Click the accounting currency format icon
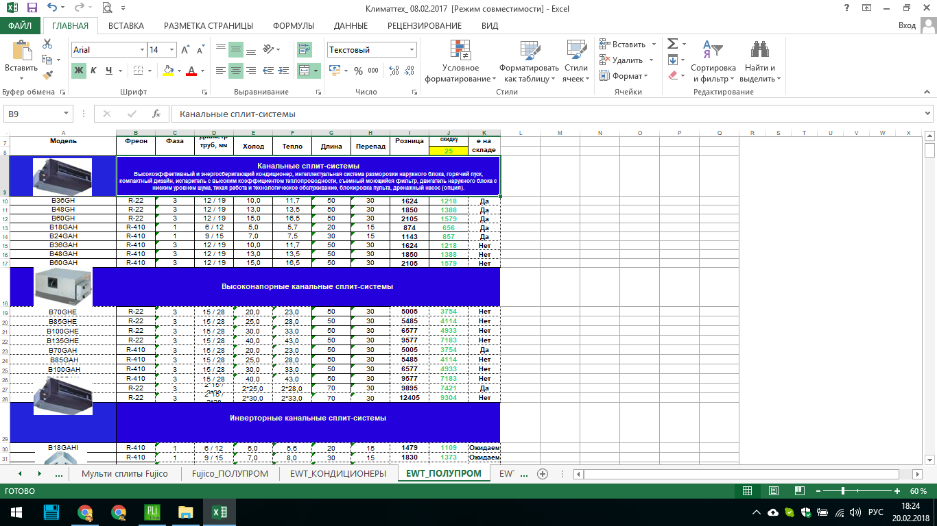 click(x=334, y=71)
